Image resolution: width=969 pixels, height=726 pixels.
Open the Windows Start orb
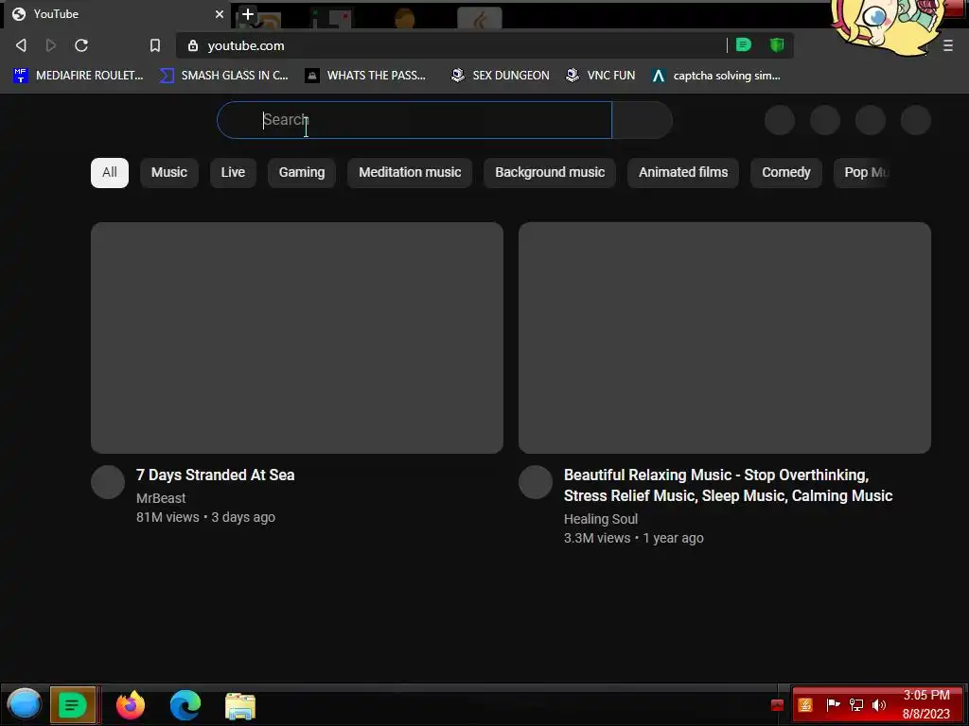(24, 704)
